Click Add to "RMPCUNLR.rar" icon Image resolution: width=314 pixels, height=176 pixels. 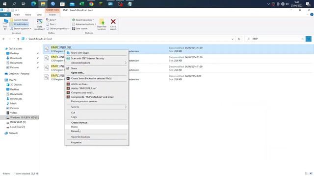[x=68, y=88]
